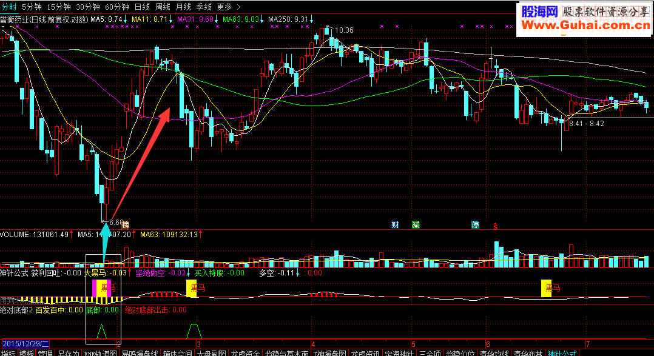
Task: Click the MA5: 8.74 indicator label
Action: (106, 19)
